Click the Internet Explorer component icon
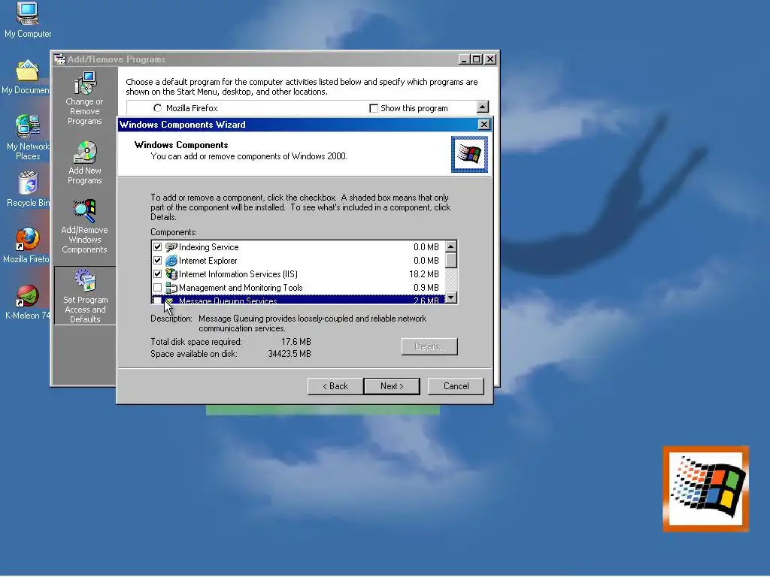This screenshot has width=770, height=577. click(171, 261)
